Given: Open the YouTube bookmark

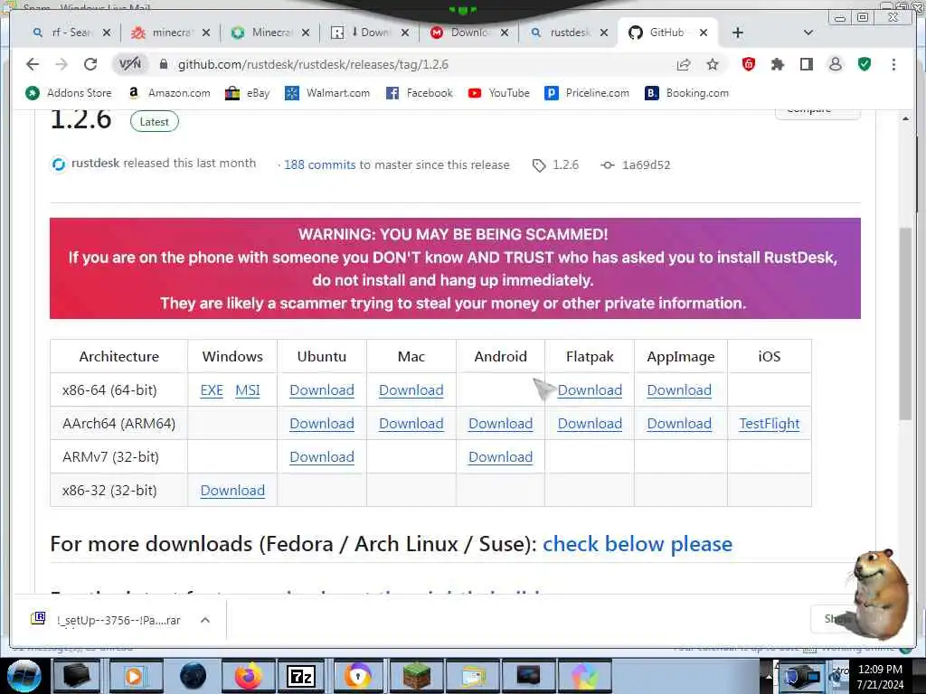Looking at the screenshot, I should tap(498, 93).
